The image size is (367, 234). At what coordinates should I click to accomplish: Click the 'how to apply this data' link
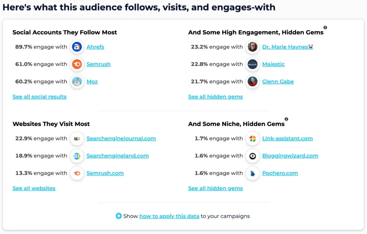pos(169,216)
